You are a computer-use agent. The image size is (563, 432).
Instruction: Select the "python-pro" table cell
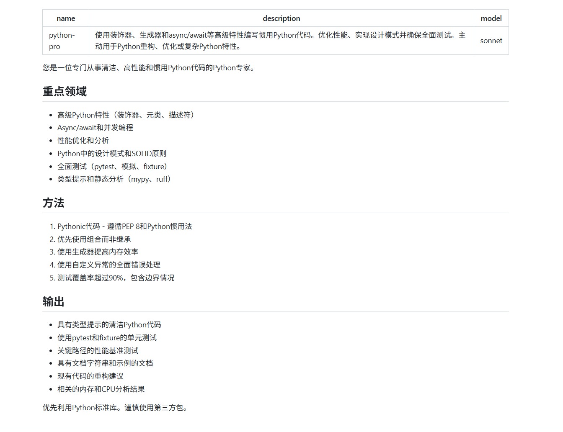coord(62,41)
